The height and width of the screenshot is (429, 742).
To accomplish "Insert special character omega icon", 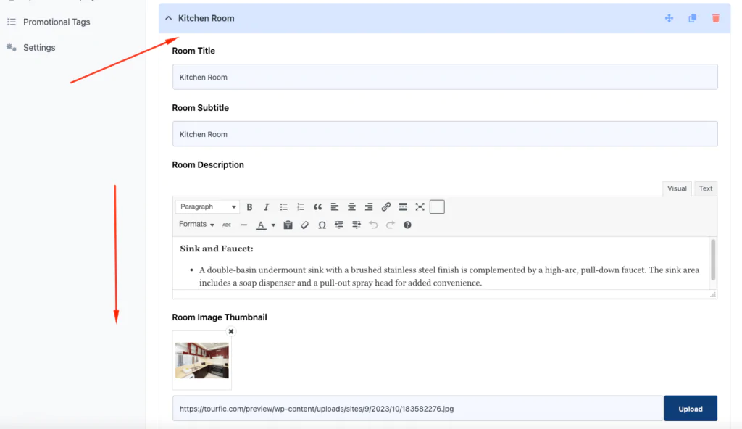I will pos(322,225).
